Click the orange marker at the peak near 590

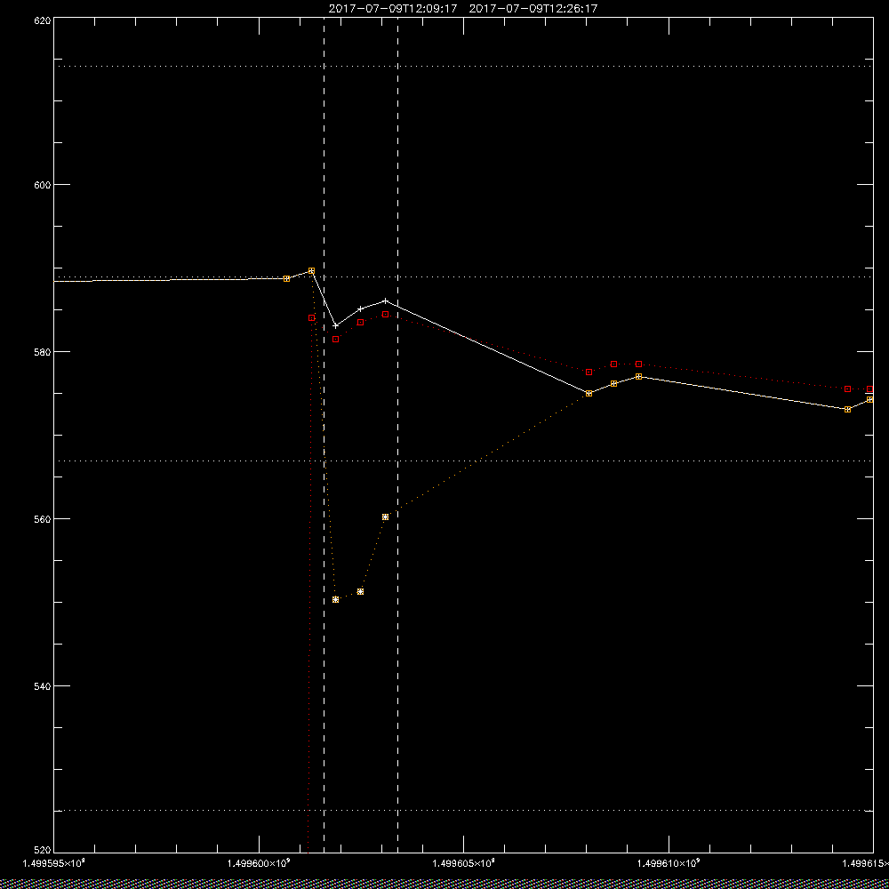(311, 271)
